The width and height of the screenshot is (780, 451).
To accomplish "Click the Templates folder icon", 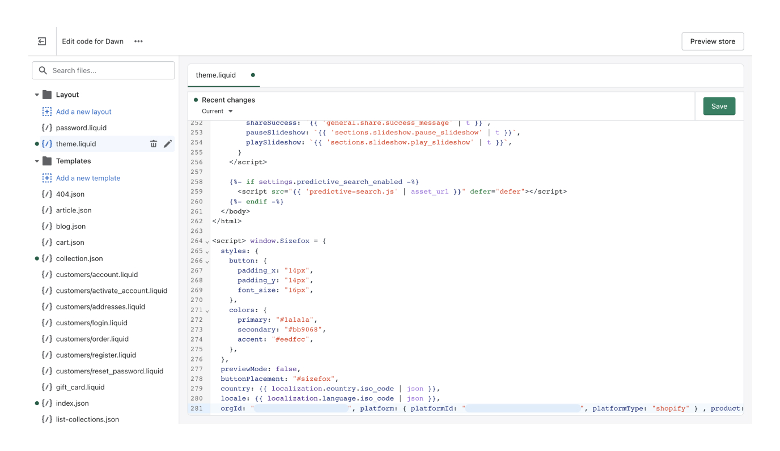I will (x=47, y=161).
